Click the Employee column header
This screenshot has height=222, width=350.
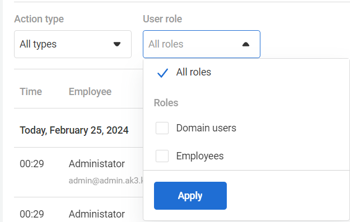90,92
